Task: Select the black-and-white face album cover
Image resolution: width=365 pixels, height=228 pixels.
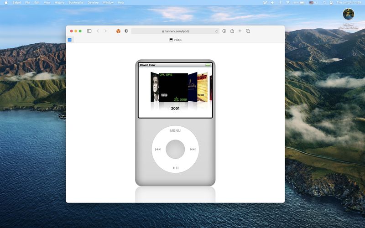Action: [155, 87]
